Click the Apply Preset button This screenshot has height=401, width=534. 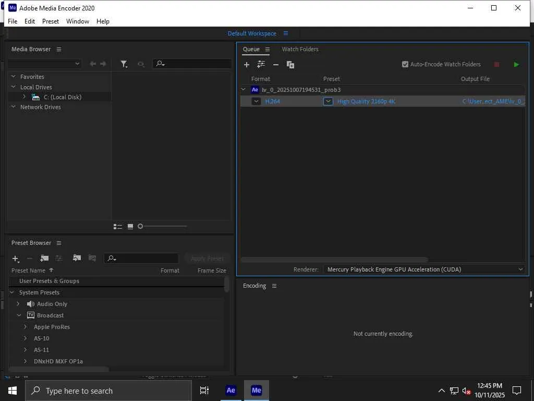click(x=207, y=258)
